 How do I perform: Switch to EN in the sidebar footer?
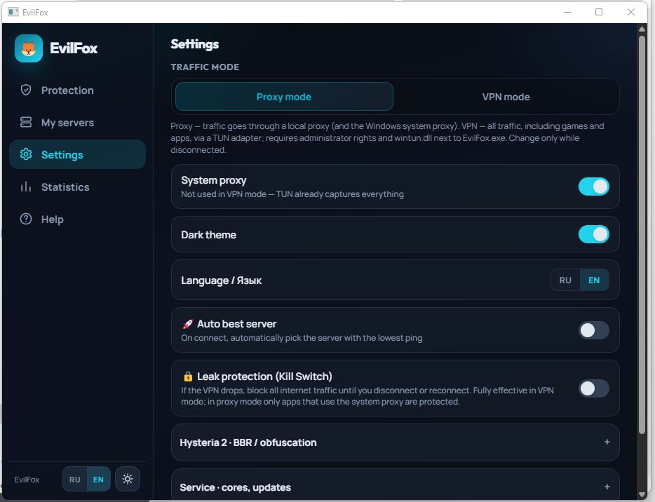coord(98,479)
